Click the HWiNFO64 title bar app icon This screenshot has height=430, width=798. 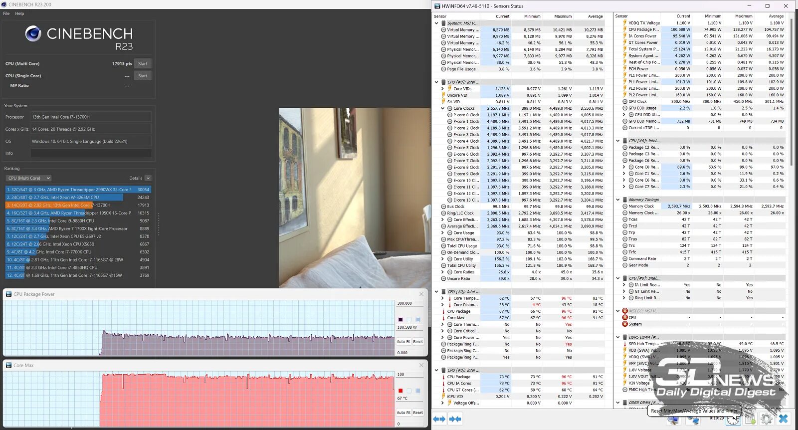tap(437, 6)
